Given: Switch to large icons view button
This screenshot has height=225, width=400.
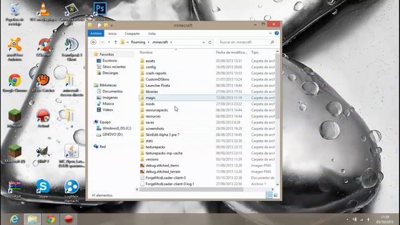Looking at the screenshot, I should (x=276, y=196).
